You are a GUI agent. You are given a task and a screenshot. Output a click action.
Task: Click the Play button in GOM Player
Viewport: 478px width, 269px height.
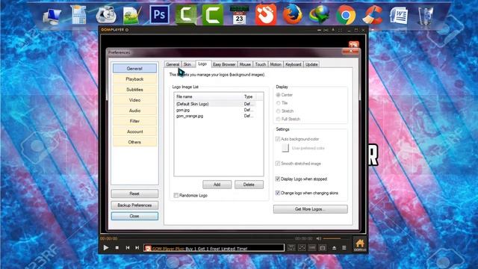[x=106, y=247]
